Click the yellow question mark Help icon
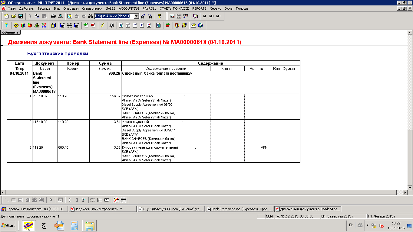Image resolution: width=413 pixels, height=232 pixels. pos(160,16)
